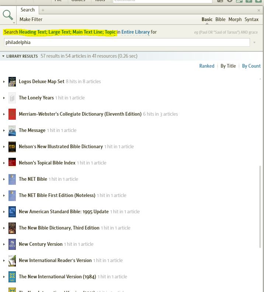
Task: Open Logos Deluxe Map Set title
Action: (42, 82)
